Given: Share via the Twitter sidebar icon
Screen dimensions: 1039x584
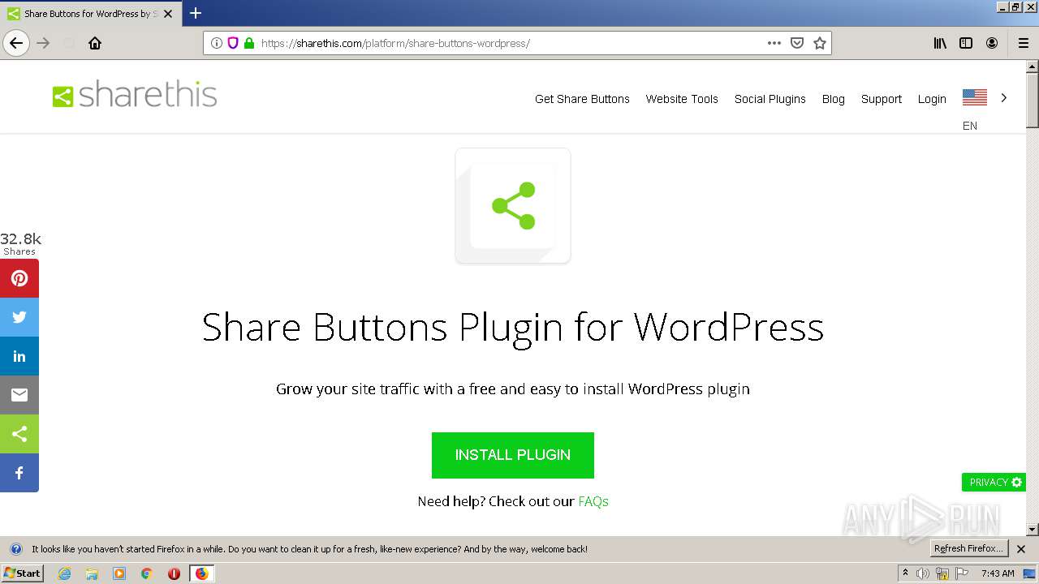Looking at the screenshot, I should (19, 317).
